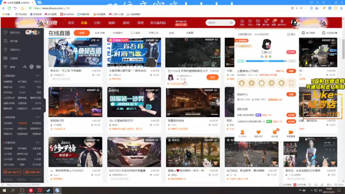Expand the 游戏 dropdown in the header nav
The width and height of the screenshot is (345, 194).
(x=126, y=23)
